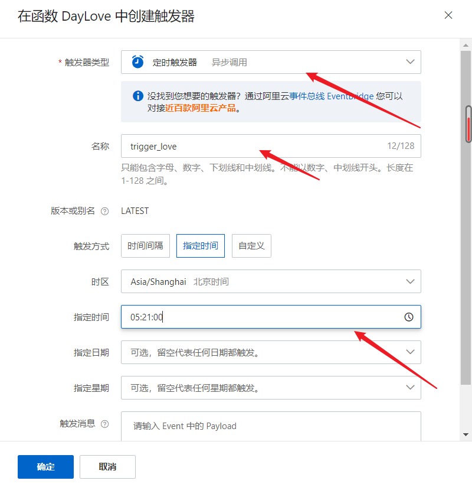Click the scrollbar up arrow
This screenshot has height=487, width=472.
(x=466, y=46)
